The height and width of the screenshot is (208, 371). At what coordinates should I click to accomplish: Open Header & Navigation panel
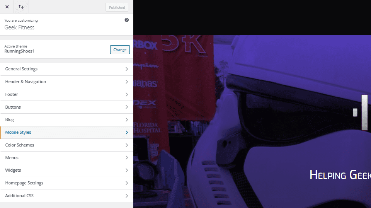pyautogui.click(x=66, y=82)
